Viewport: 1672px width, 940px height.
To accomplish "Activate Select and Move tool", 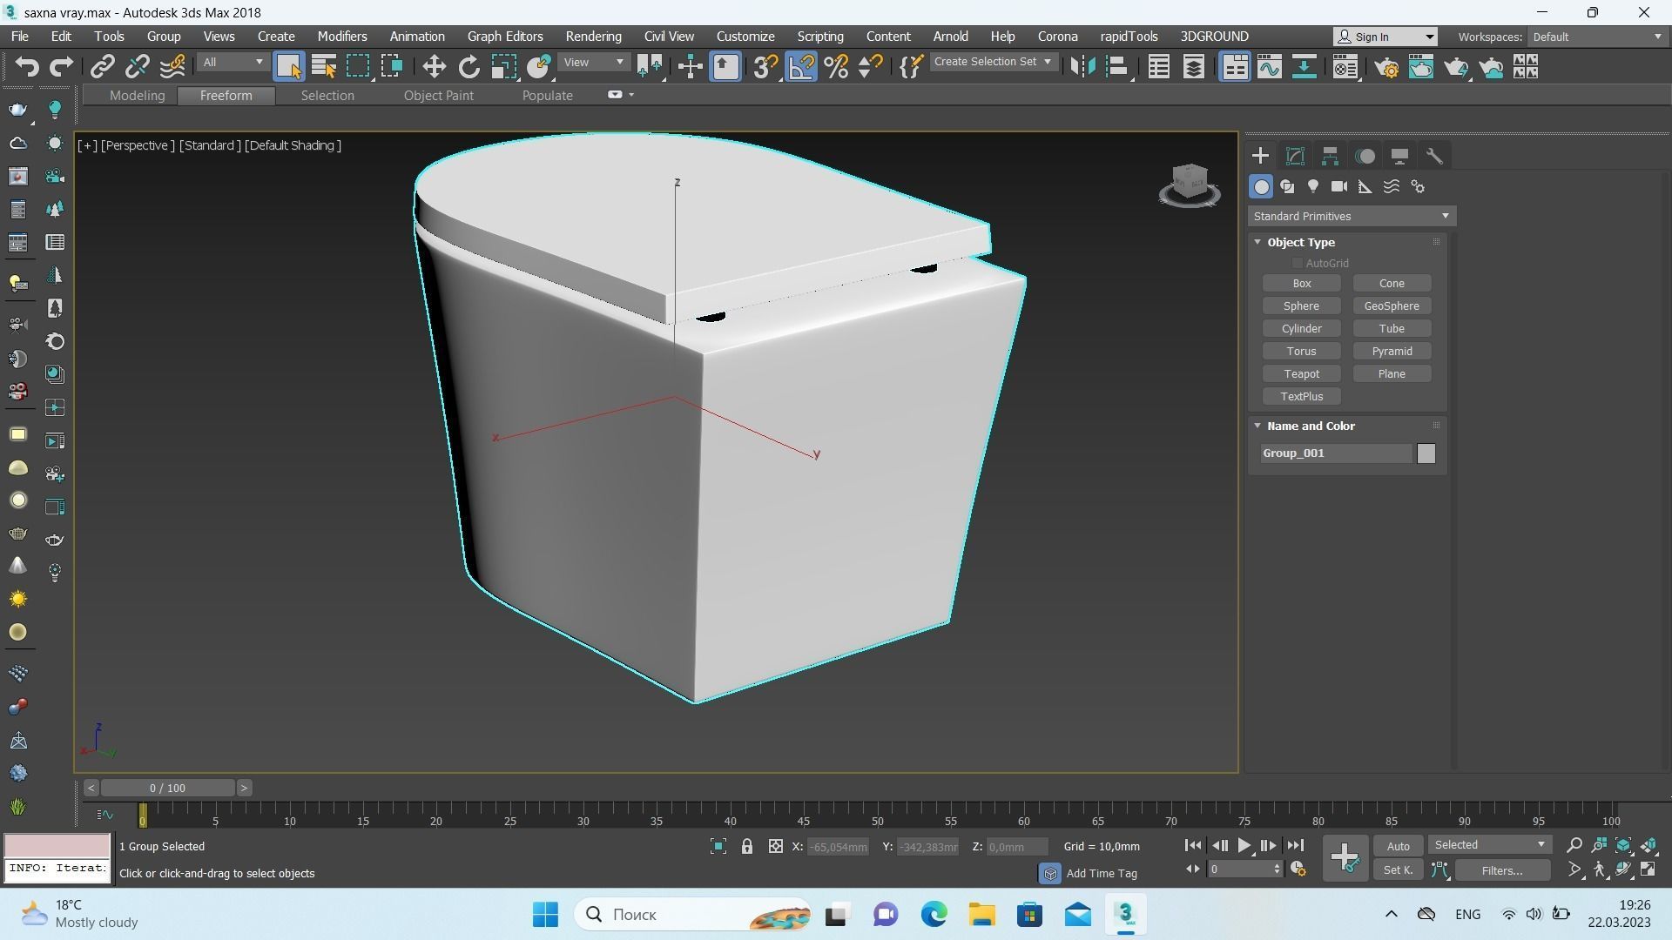I will point(434,67).
